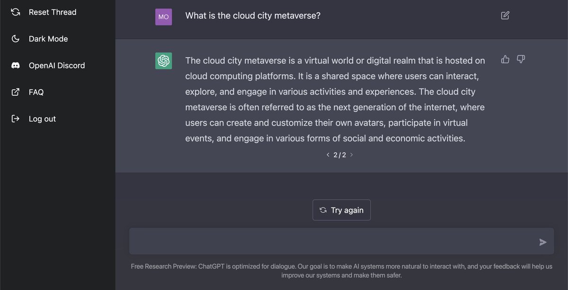Click the Reset Thread label
The height and width of the screenshot is (290, 568).
53,12
